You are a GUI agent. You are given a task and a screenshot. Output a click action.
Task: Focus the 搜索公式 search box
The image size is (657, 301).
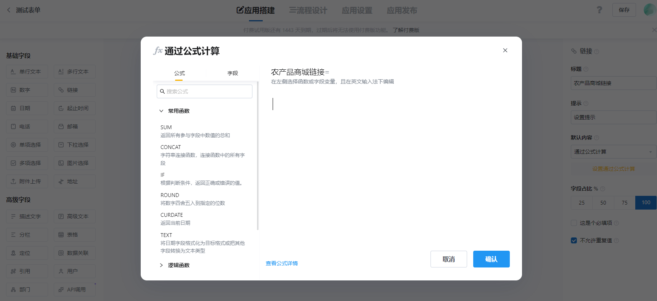point(204,91)
